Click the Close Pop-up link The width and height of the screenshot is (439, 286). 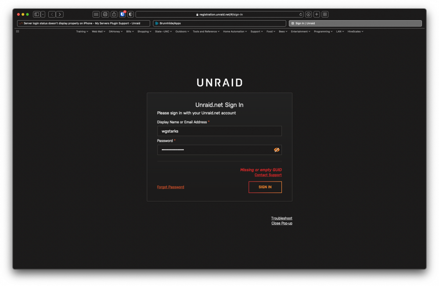click(x=282, y=223)
